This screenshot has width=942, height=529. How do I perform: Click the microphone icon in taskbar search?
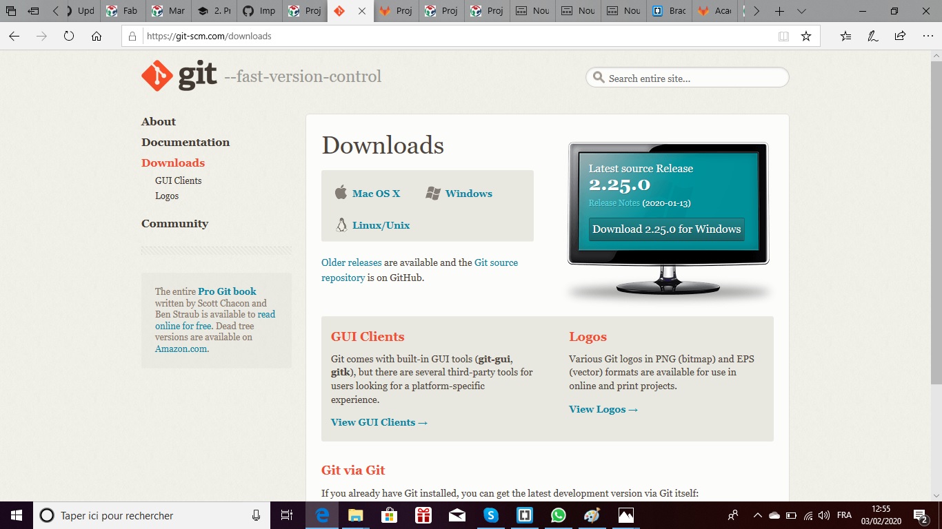[x=257, y=515]
